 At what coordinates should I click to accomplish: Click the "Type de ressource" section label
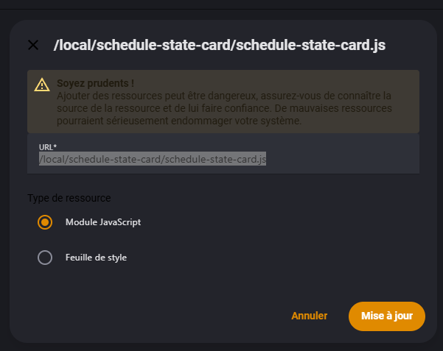(69, 198)
